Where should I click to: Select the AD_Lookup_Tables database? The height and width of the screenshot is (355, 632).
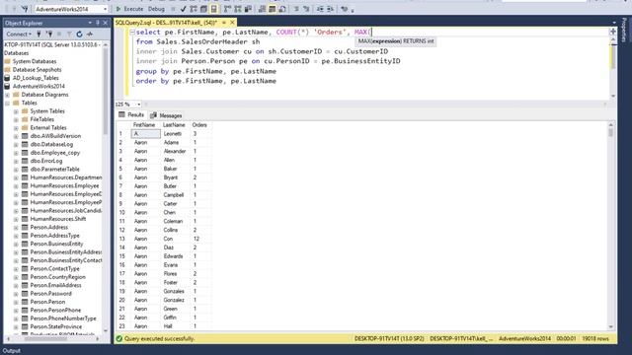click(36, 78)
